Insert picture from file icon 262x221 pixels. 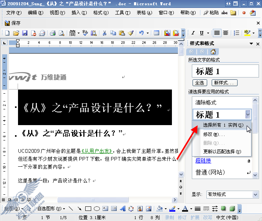click(149, 209)
